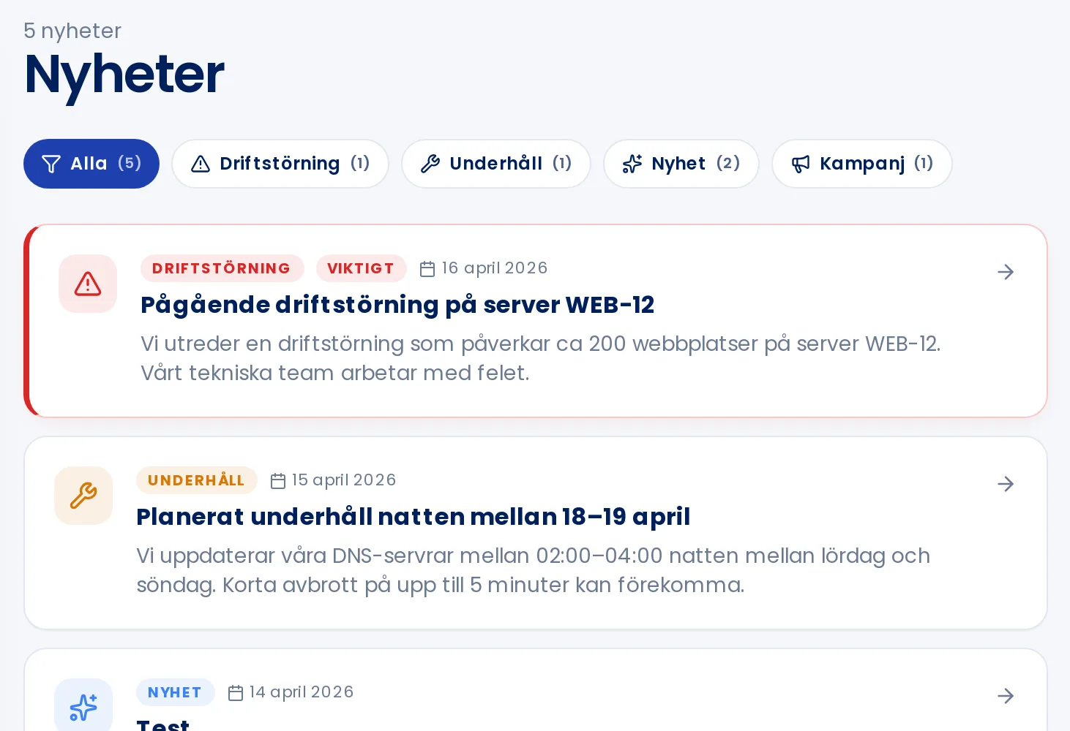Click the blue sparkle icon on Nyhet card

[x=83, y=706]
